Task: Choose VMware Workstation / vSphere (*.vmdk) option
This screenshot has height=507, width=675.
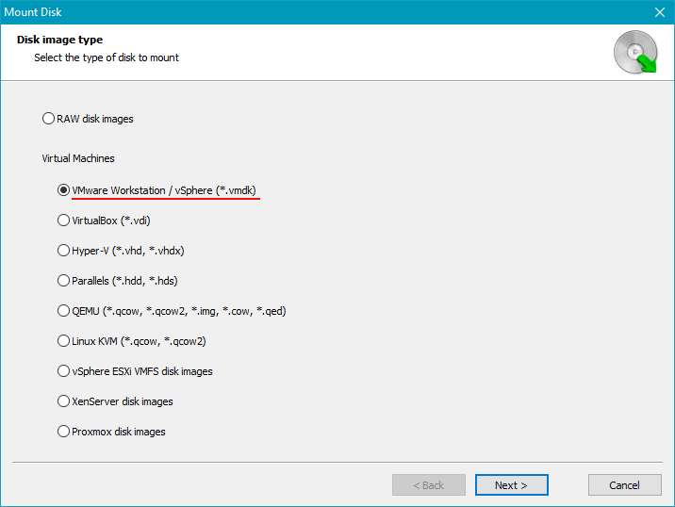Action: [x=156, y=190]
